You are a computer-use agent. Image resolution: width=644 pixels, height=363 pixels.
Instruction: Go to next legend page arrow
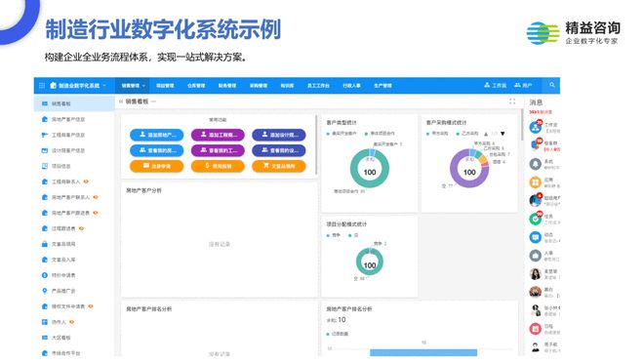(503, 134)
